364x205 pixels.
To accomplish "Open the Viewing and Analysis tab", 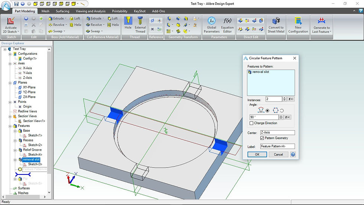I will (x=91, y=11).
